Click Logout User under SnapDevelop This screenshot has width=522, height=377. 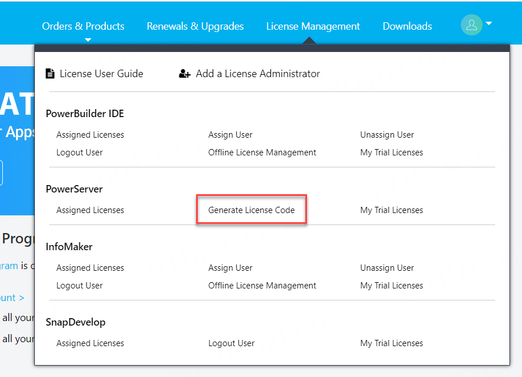232,343
